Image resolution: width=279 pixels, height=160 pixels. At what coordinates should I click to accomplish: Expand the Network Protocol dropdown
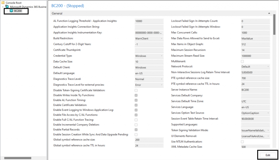[x=255, y=67]
